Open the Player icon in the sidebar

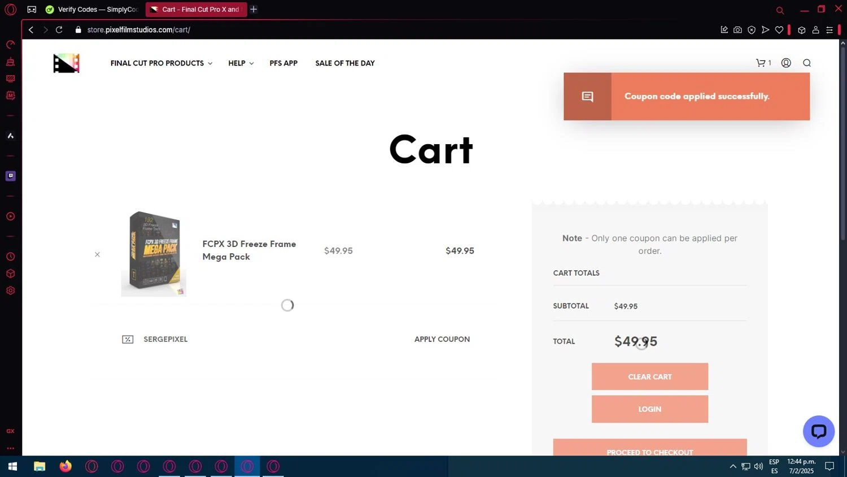pyautogui.click(x=10, y=216)
